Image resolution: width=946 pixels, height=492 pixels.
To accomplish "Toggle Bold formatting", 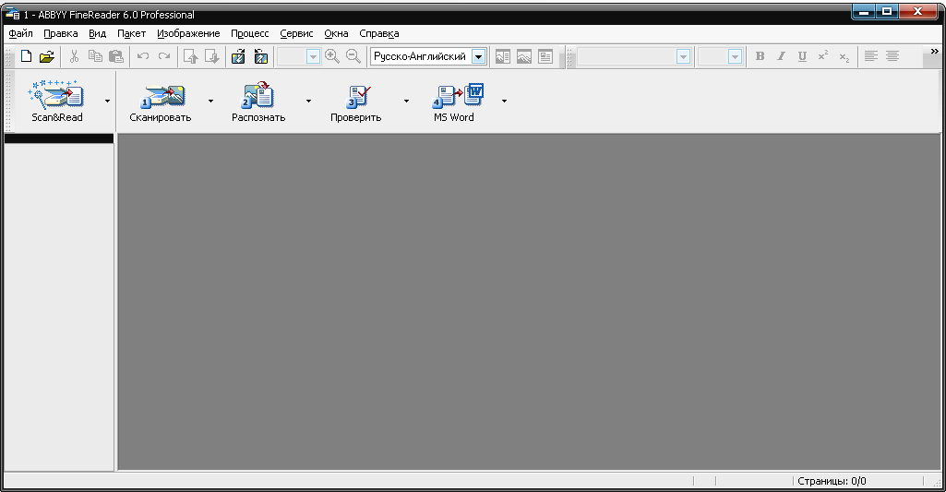I will tap(760, 56).
